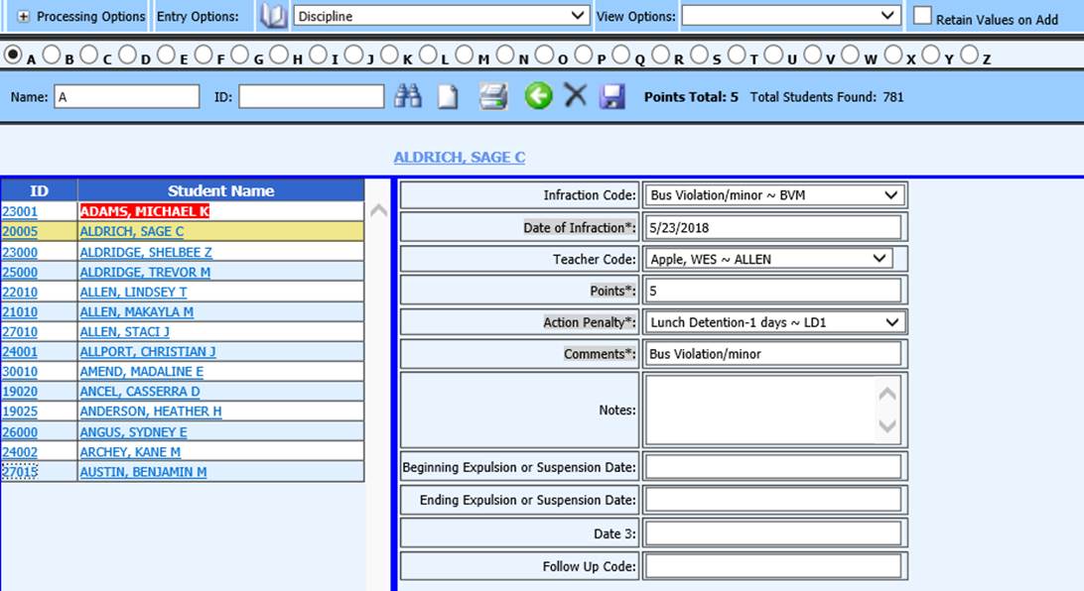
Task: Enable the Retain Values on Add checkbox
Action: [922, 17]
